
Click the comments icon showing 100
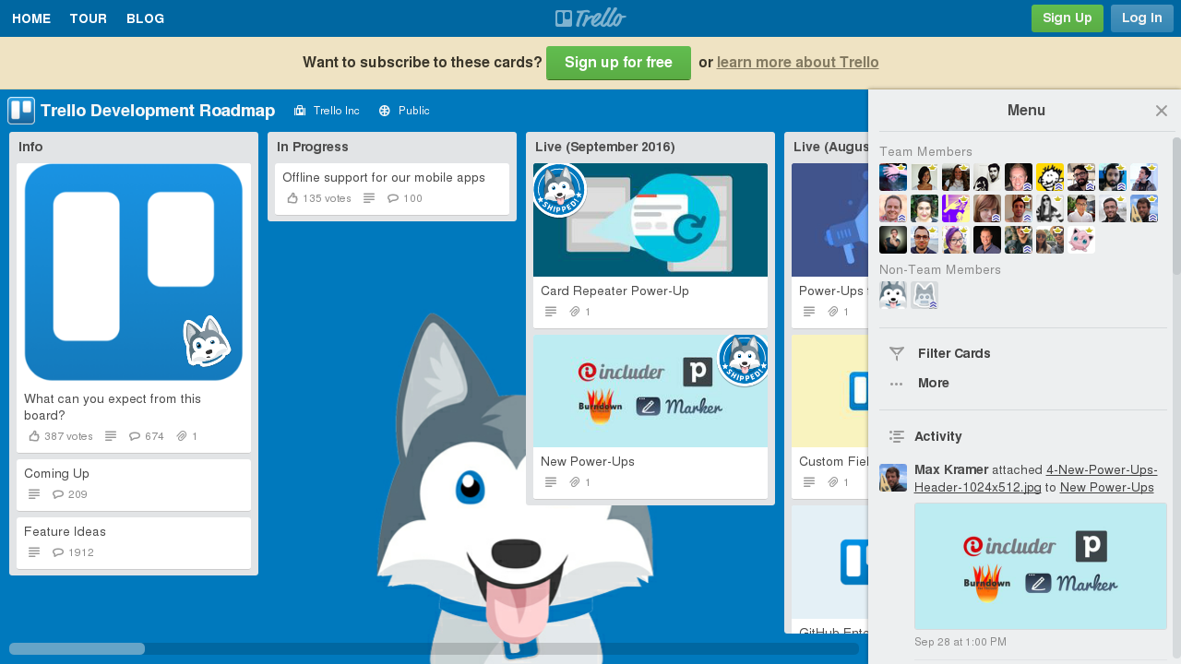click(x=392, y=198)
